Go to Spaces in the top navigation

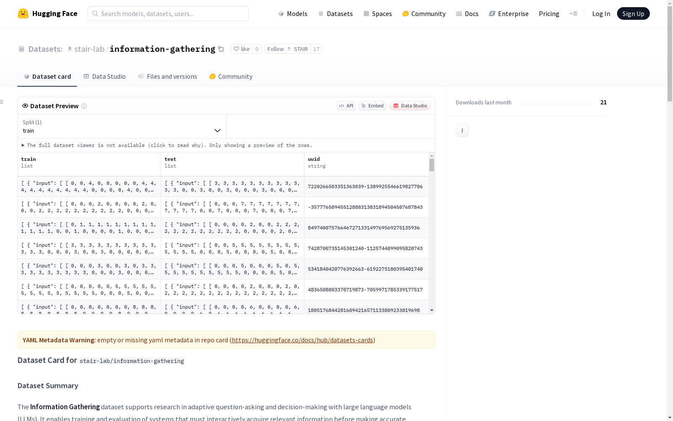tap(377, 13)
